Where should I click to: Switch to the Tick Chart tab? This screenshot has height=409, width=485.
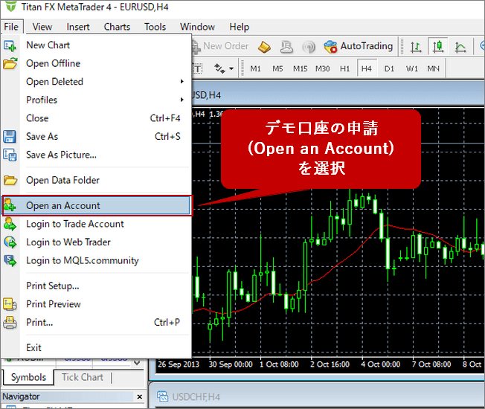pos(83,378)
